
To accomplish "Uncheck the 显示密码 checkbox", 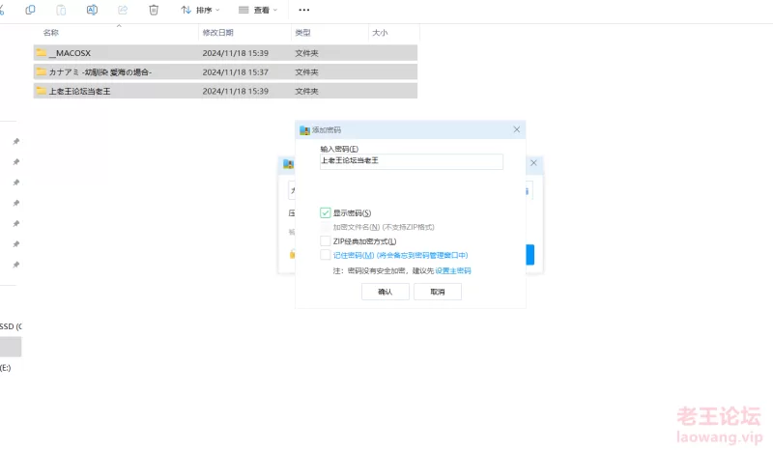I will pos(326,212).
